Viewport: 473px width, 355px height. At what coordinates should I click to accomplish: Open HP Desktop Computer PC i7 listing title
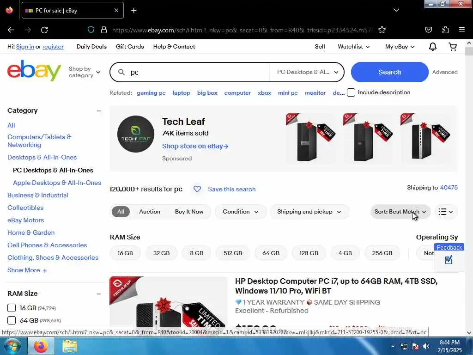point(336,286)
